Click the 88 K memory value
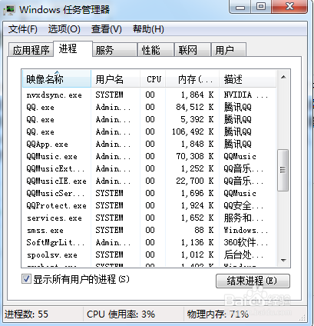 tap(204, 230)
